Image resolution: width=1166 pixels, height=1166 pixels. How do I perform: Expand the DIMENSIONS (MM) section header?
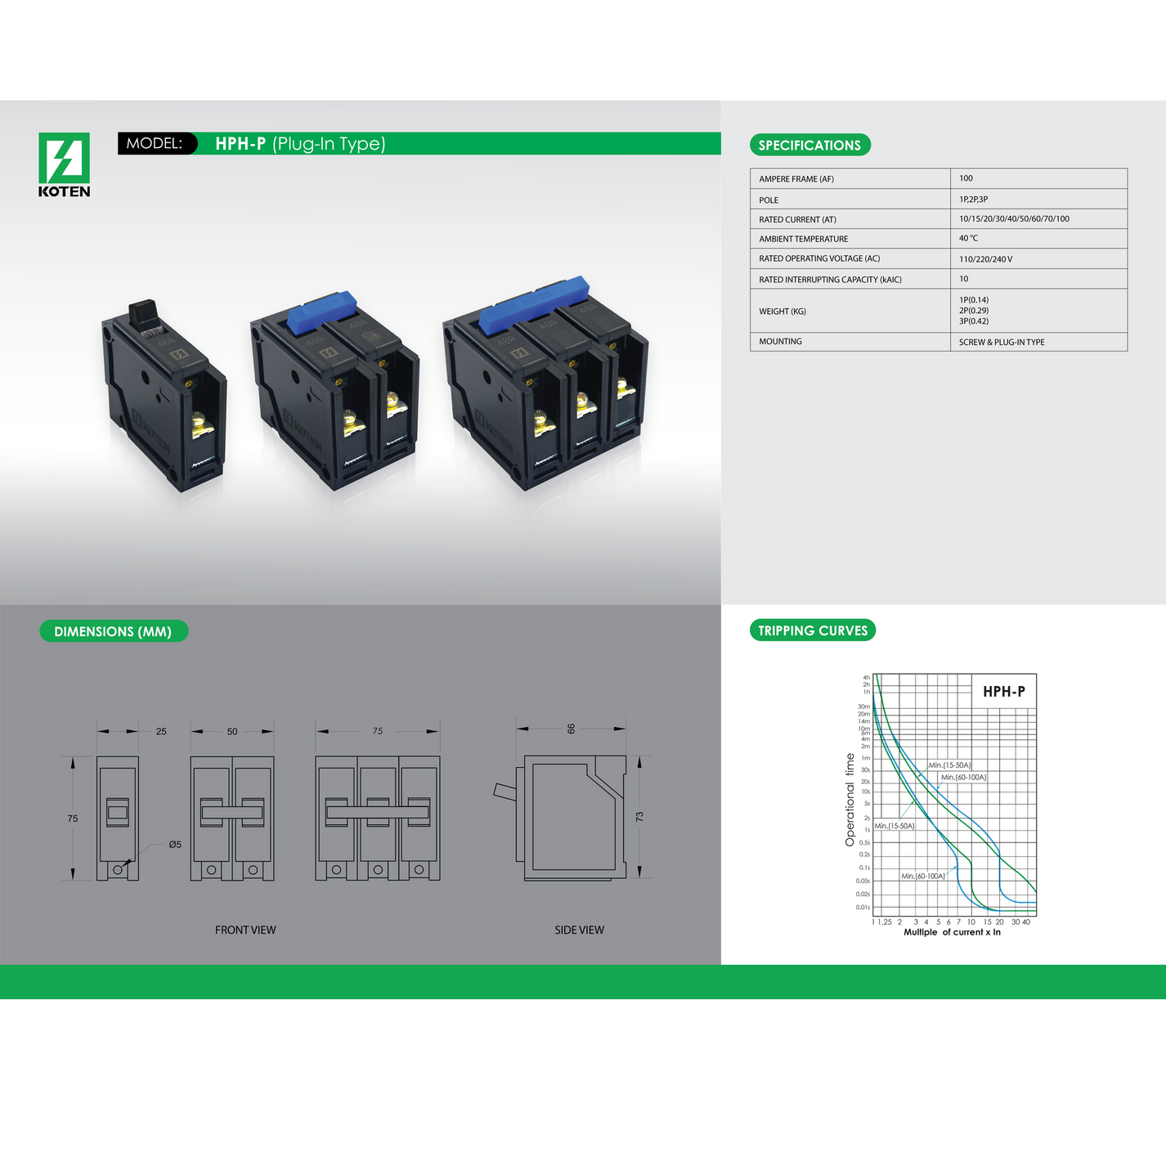click(113, 631)
